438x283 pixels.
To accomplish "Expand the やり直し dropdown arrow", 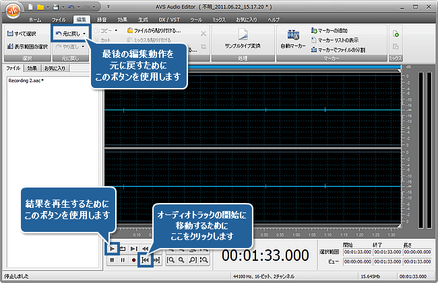I will click(83, 46).
